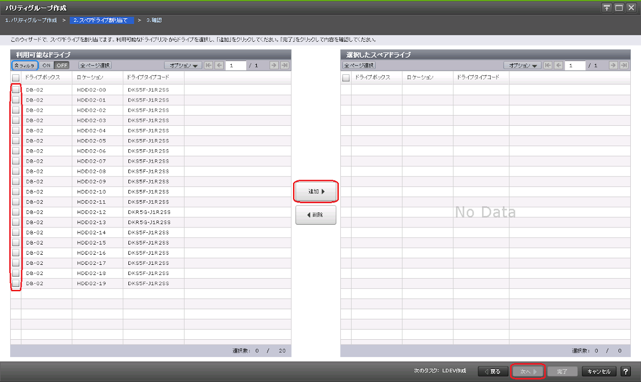Go to previous page in selected spare drives

click(559, 65)
